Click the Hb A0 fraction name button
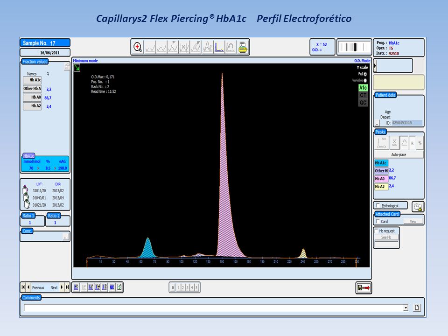Viewport: 448px width, 336px height. 32,98
